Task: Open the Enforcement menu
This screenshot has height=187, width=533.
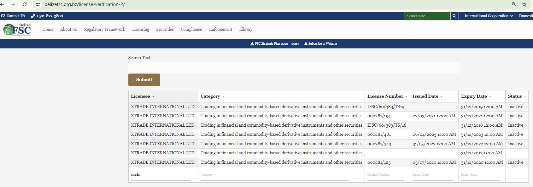Action: 220,30
